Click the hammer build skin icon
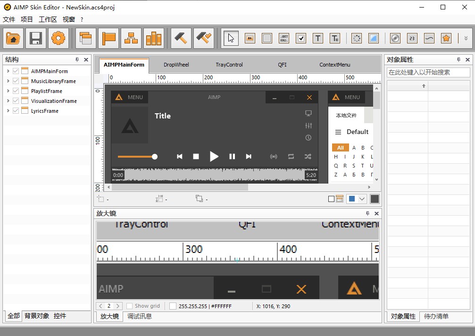The height and width of the screenshot is (336, 475). click(x=180, y=38)
